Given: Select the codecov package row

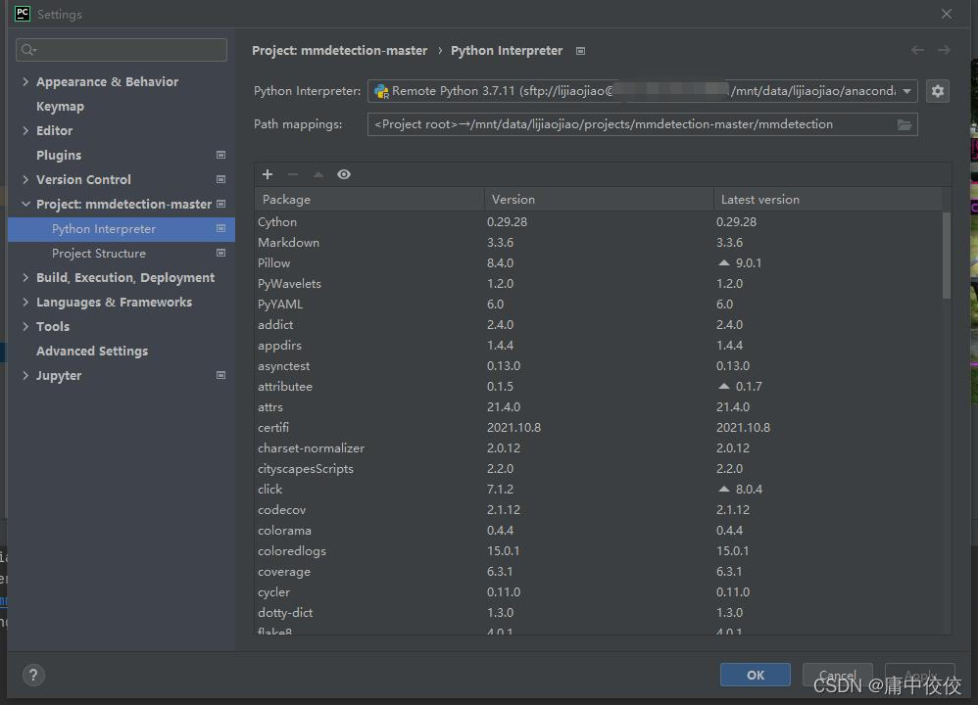Looking at the screenshot, I should [x=599, y=510].
